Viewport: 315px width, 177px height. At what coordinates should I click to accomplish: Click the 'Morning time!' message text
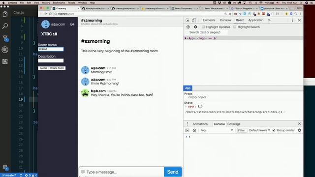(x=101, y=72)
